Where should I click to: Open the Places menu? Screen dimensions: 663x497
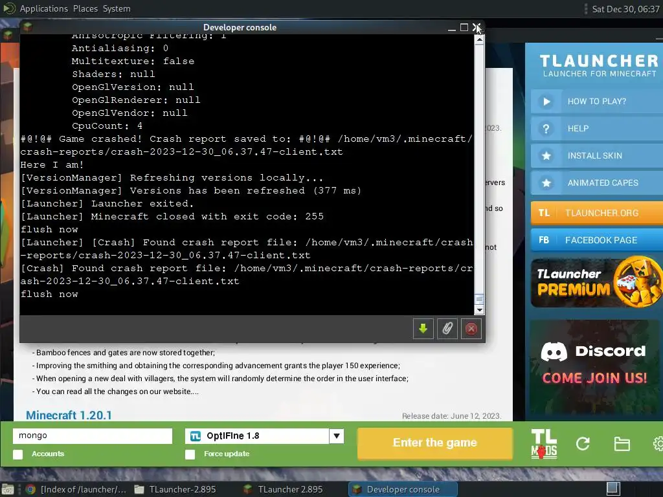coord(85,8)
